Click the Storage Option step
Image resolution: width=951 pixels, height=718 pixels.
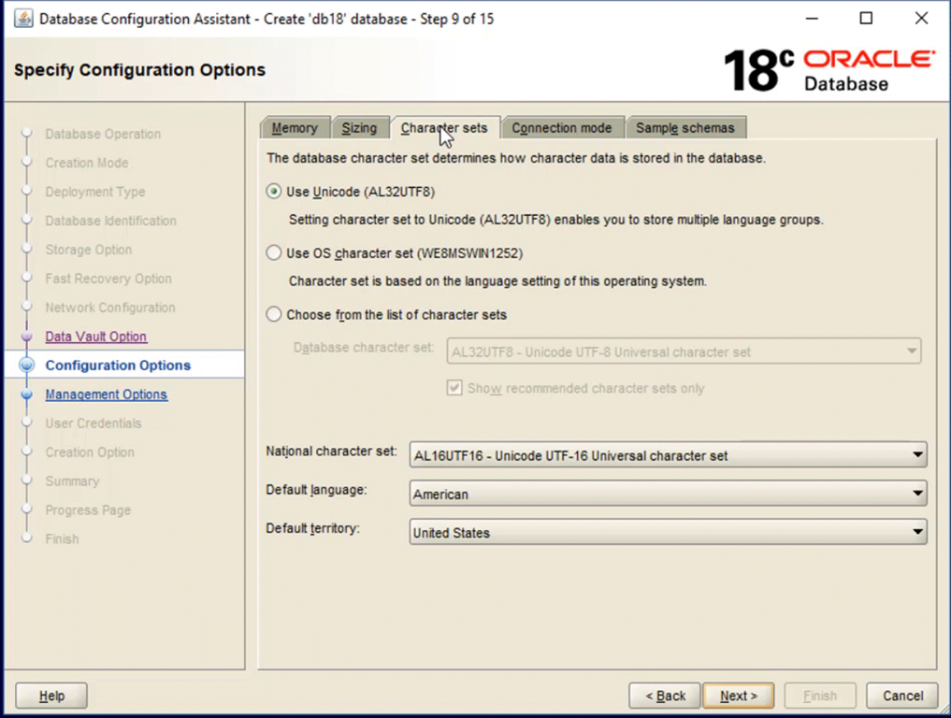pyautogui.click(x=89, y=250)
